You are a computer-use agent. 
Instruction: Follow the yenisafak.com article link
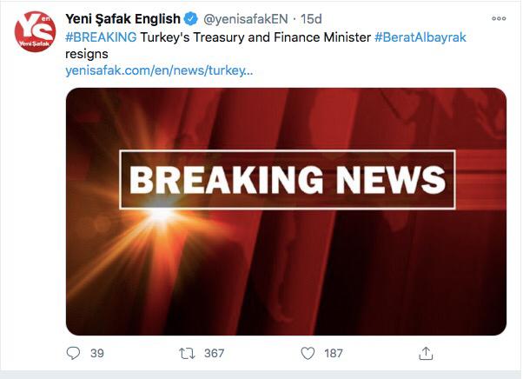(159, 70)
